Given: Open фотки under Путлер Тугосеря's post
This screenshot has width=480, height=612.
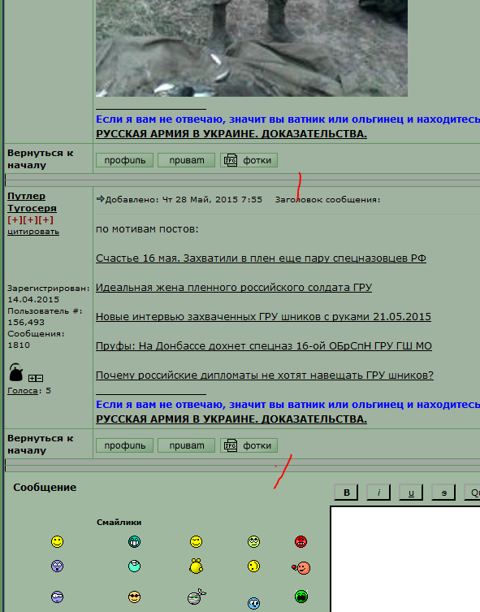Looking at the screenshot, I should (249, 445).
